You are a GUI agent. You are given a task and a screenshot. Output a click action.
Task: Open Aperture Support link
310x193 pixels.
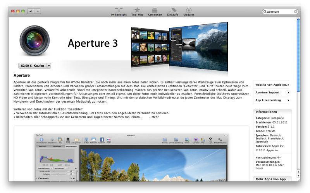pos(272,92)
